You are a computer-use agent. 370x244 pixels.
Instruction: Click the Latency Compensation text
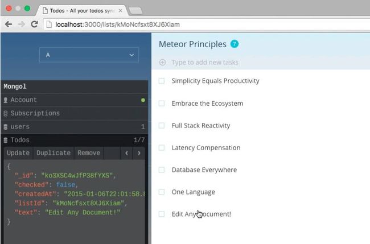[206, 147]
